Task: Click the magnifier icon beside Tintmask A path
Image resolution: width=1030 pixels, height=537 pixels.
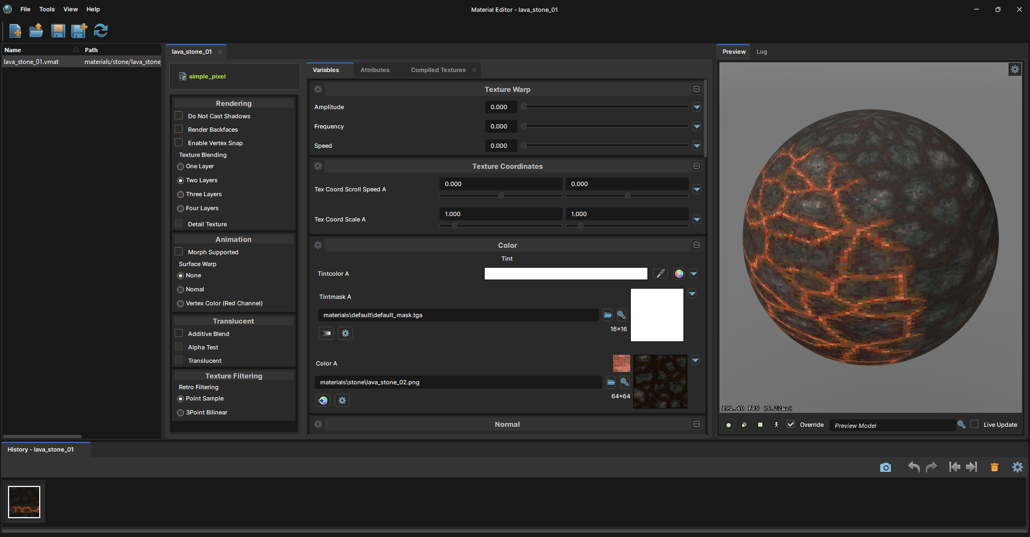Action: pos(621,315)
